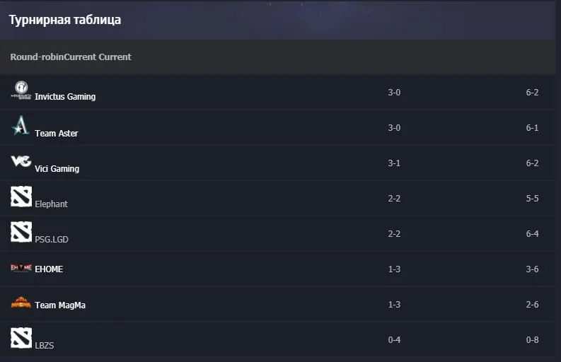Open the EHOME team name link
The width and height of the screenshot is (561, 362).
(49, 269)
